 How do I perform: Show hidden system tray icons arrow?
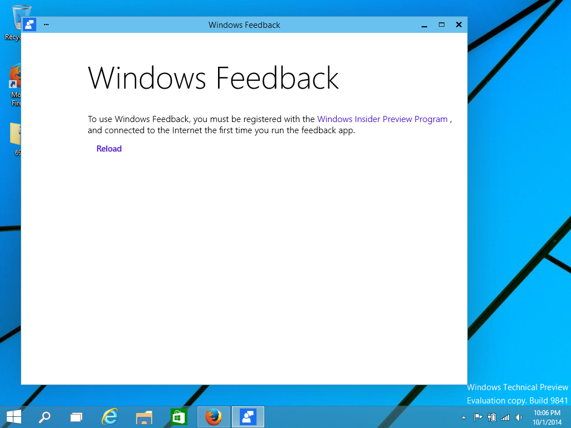coord(463,417)
